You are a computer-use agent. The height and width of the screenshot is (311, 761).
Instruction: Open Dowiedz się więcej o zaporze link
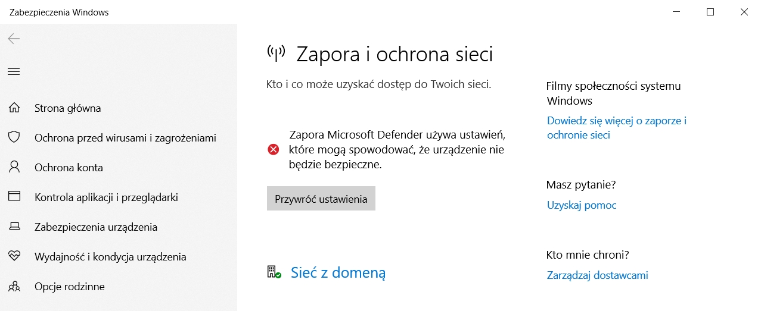point(617,128)
